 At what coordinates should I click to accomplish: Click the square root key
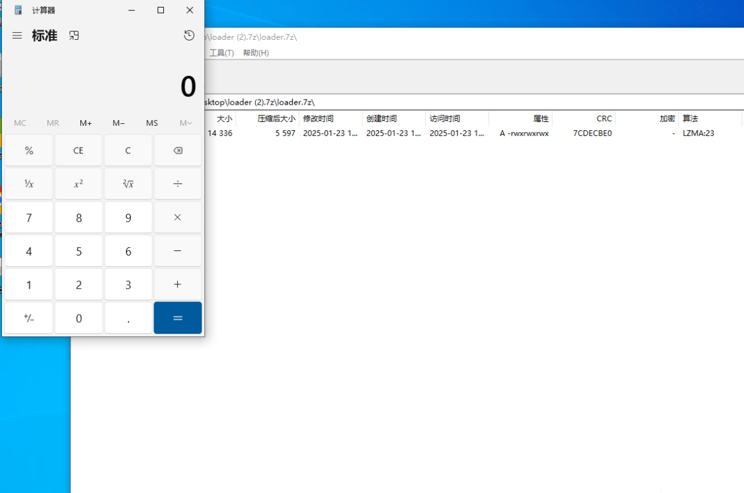[128, 184]
